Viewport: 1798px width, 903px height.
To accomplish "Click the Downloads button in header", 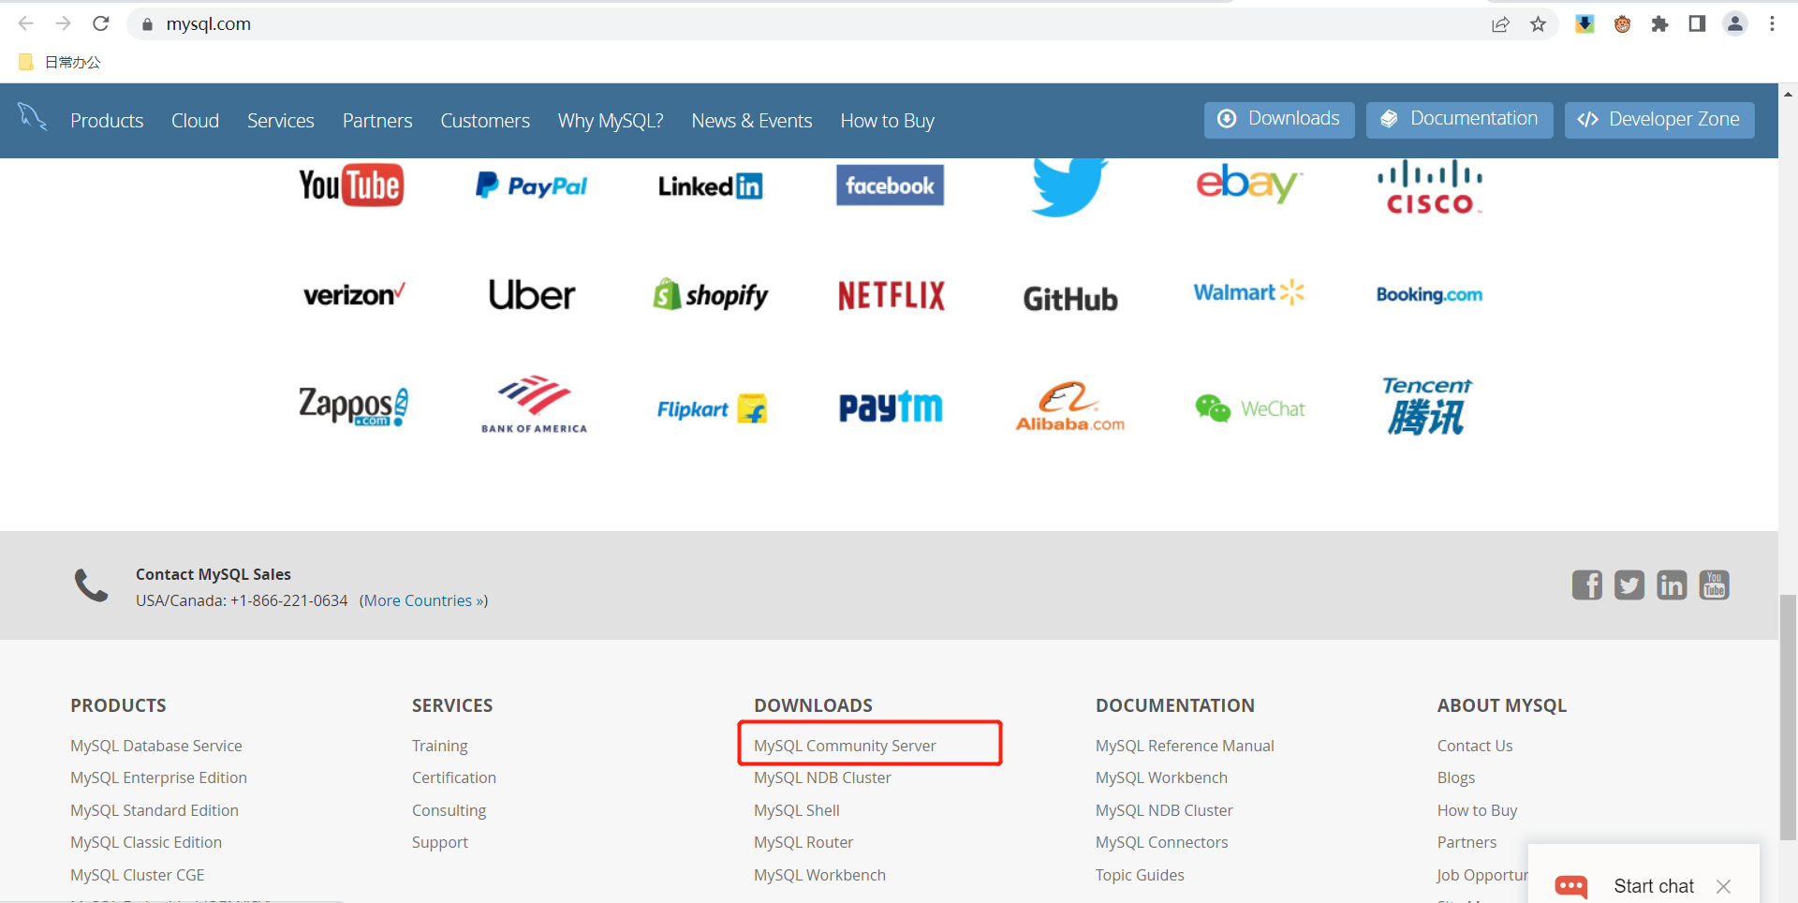I will 1279,120.
